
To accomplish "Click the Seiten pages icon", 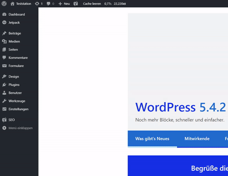I will point(4,50).
